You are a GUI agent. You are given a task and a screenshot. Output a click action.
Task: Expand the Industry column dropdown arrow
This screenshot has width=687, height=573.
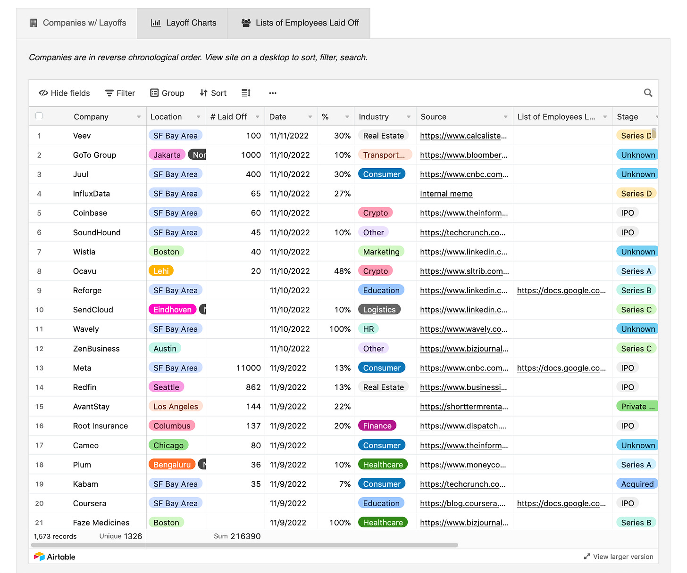point(409,117)
